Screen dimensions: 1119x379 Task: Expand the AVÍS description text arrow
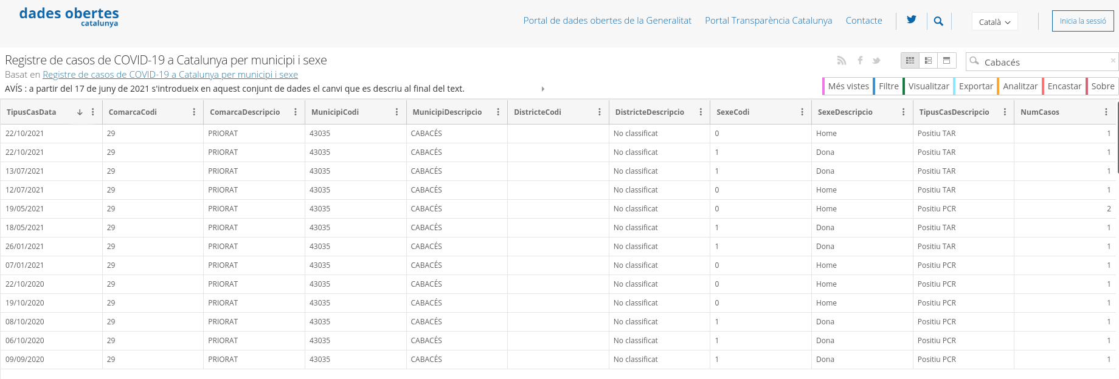click(x=542, y=89)
